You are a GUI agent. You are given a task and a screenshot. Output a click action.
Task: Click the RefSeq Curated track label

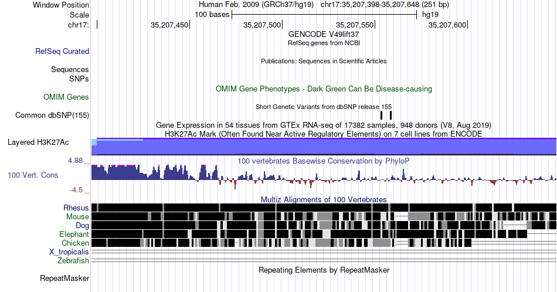point(62,52)
